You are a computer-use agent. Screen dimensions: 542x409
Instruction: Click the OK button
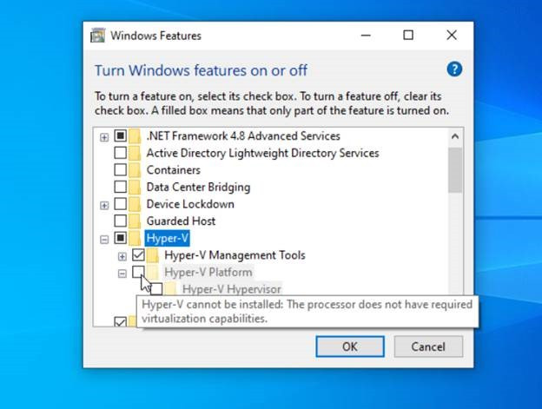tap(350, 346)
